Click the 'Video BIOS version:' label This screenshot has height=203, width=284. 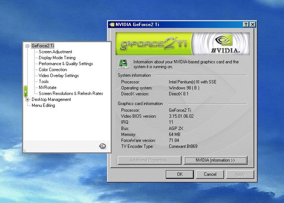(x=139, y=116)
